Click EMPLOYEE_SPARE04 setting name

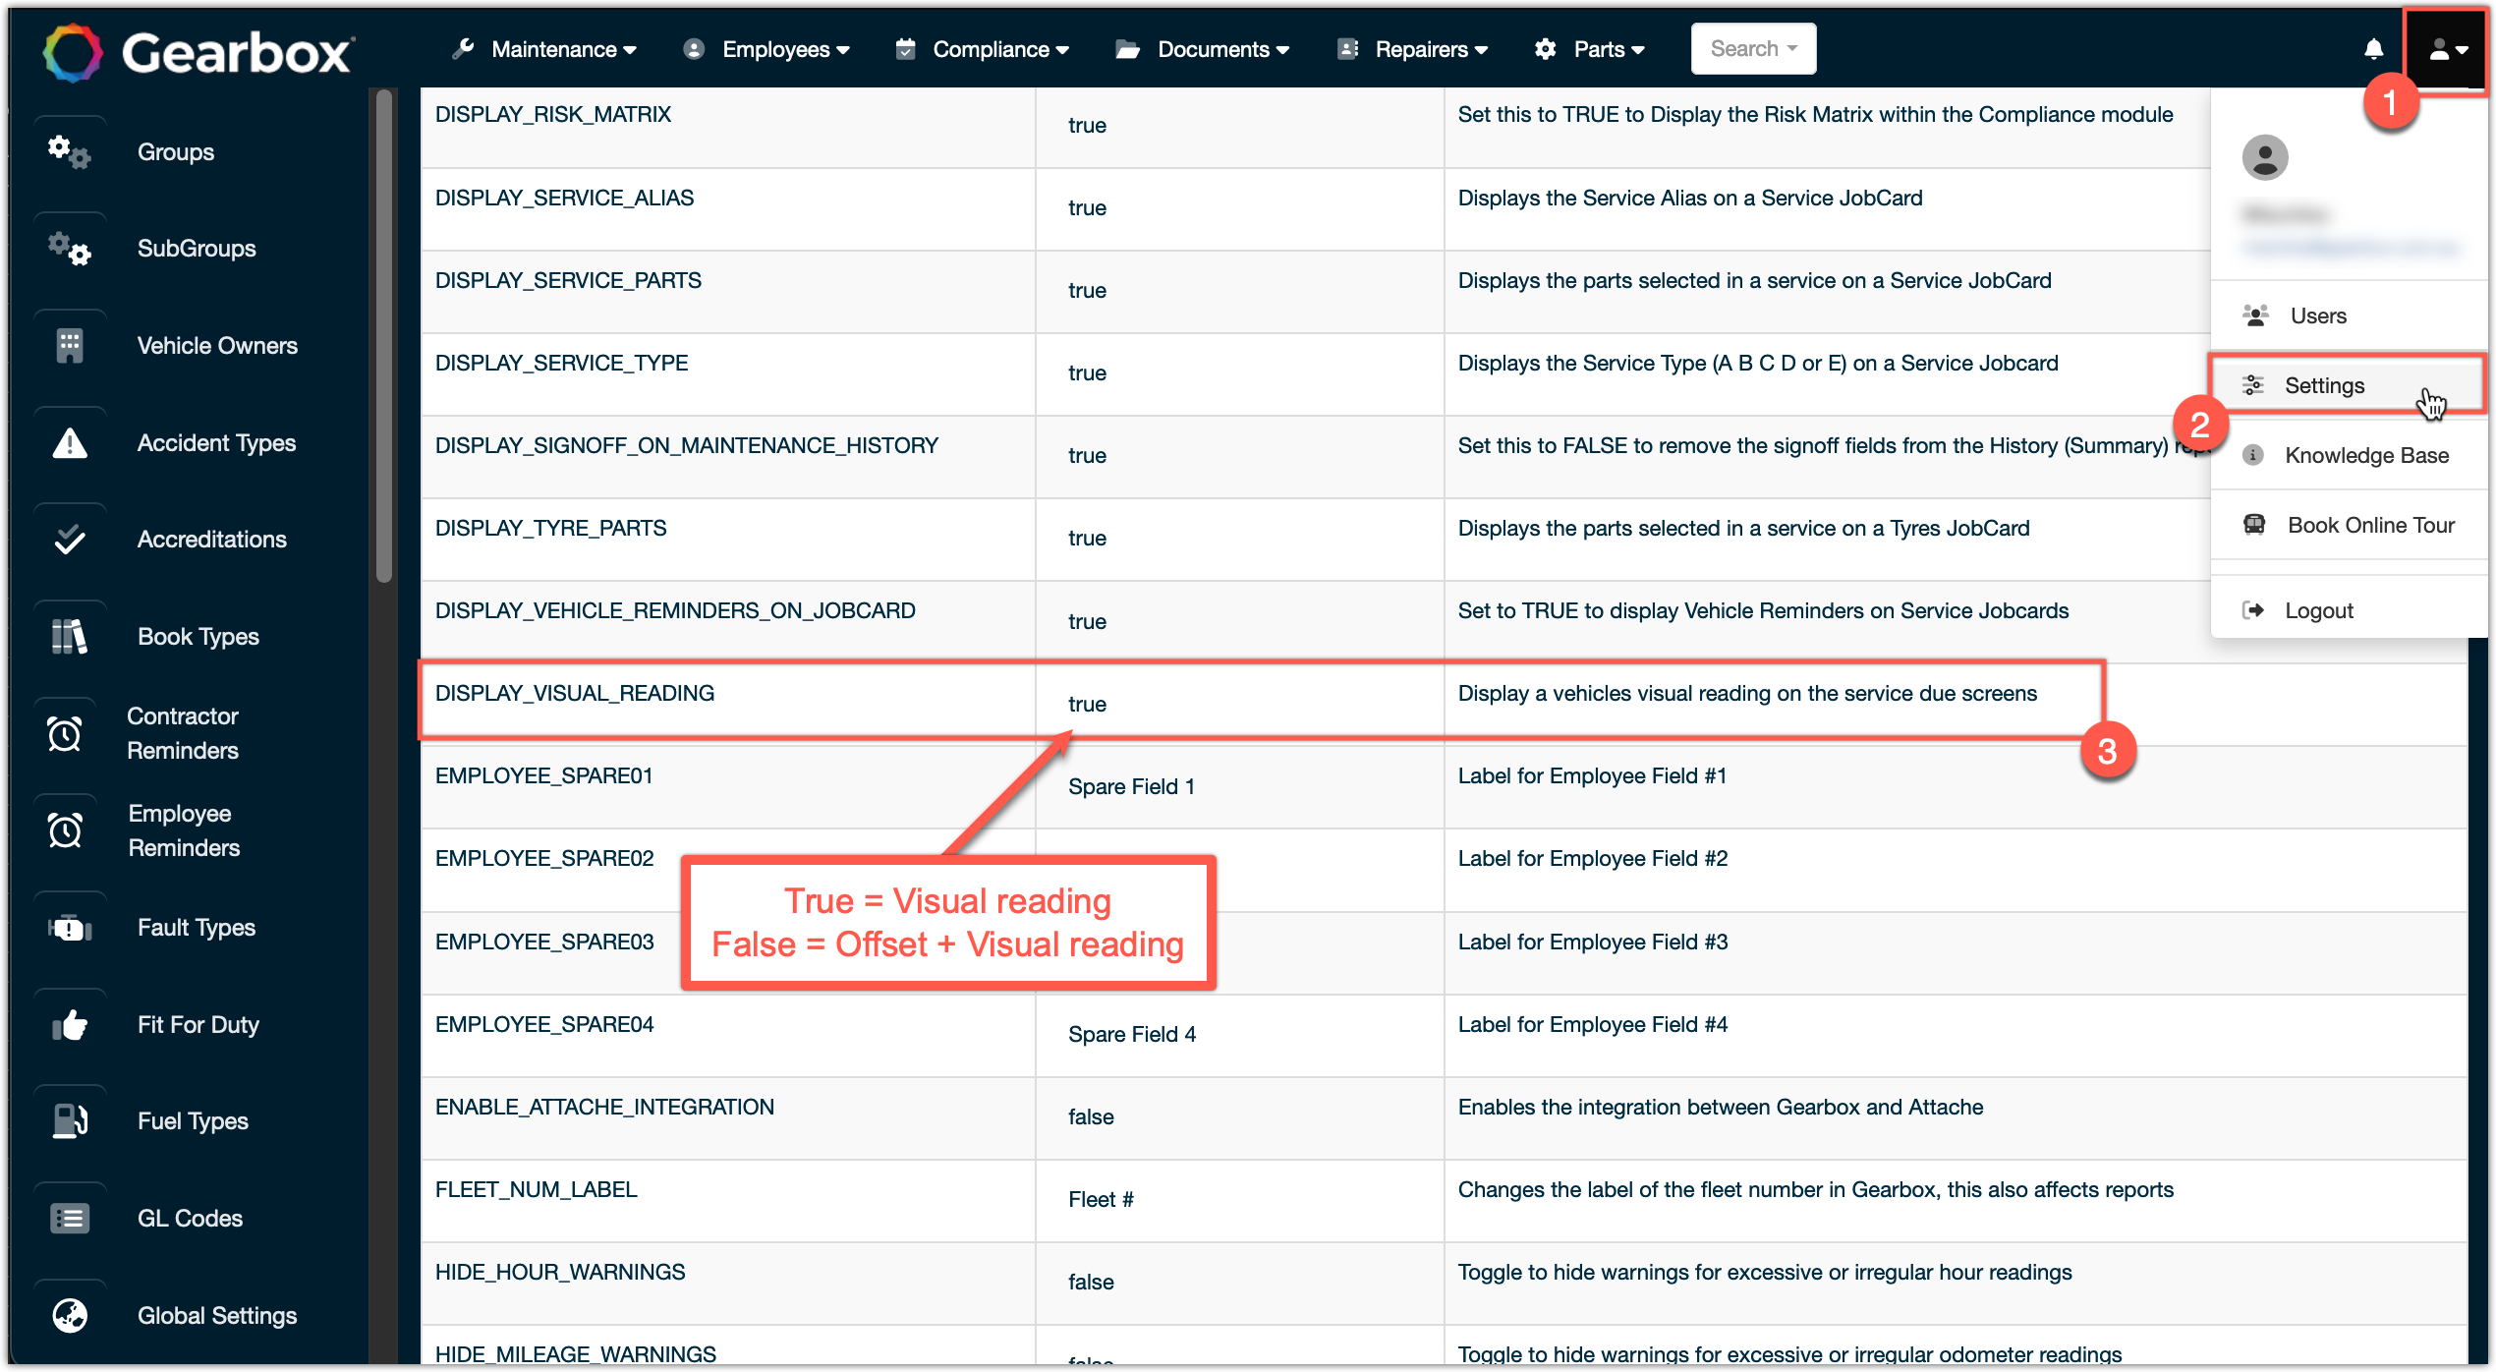(x=544, y=1024)
